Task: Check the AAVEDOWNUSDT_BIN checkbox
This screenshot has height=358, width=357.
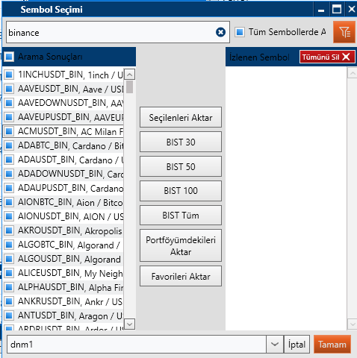Action: [x=9, y=103]
